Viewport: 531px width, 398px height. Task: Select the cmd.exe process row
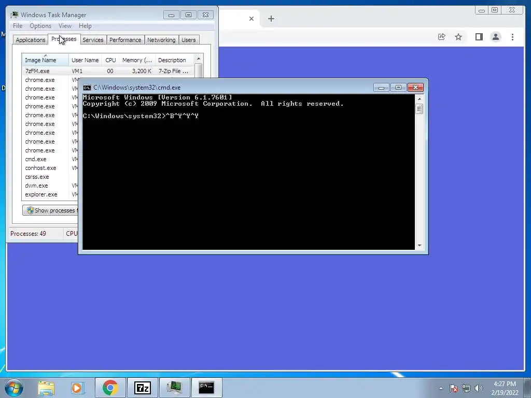click(x=50, y=159)
